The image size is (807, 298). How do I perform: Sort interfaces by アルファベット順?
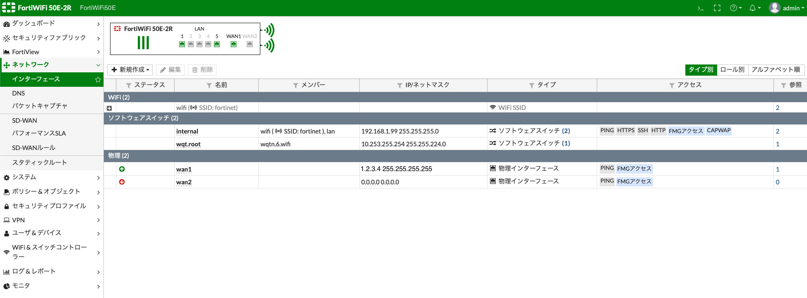pyautogui.click(x=776, y=70)
